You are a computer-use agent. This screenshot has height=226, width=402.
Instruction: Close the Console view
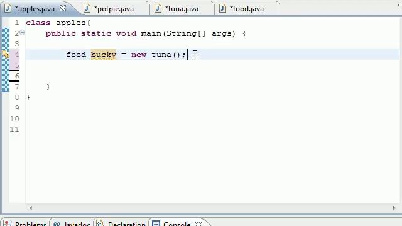tap(198, 223)
